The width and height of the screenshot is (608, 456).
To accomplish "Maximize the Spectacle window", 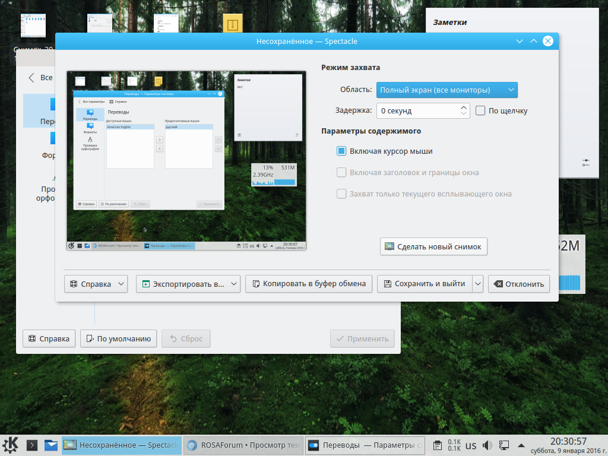I will tap(534, 41).
